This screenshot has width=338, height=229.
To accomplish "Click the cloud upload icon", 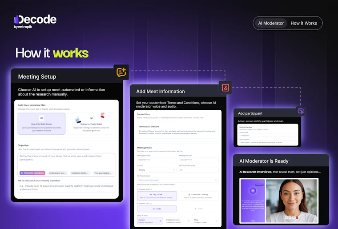I will [92, 118].
